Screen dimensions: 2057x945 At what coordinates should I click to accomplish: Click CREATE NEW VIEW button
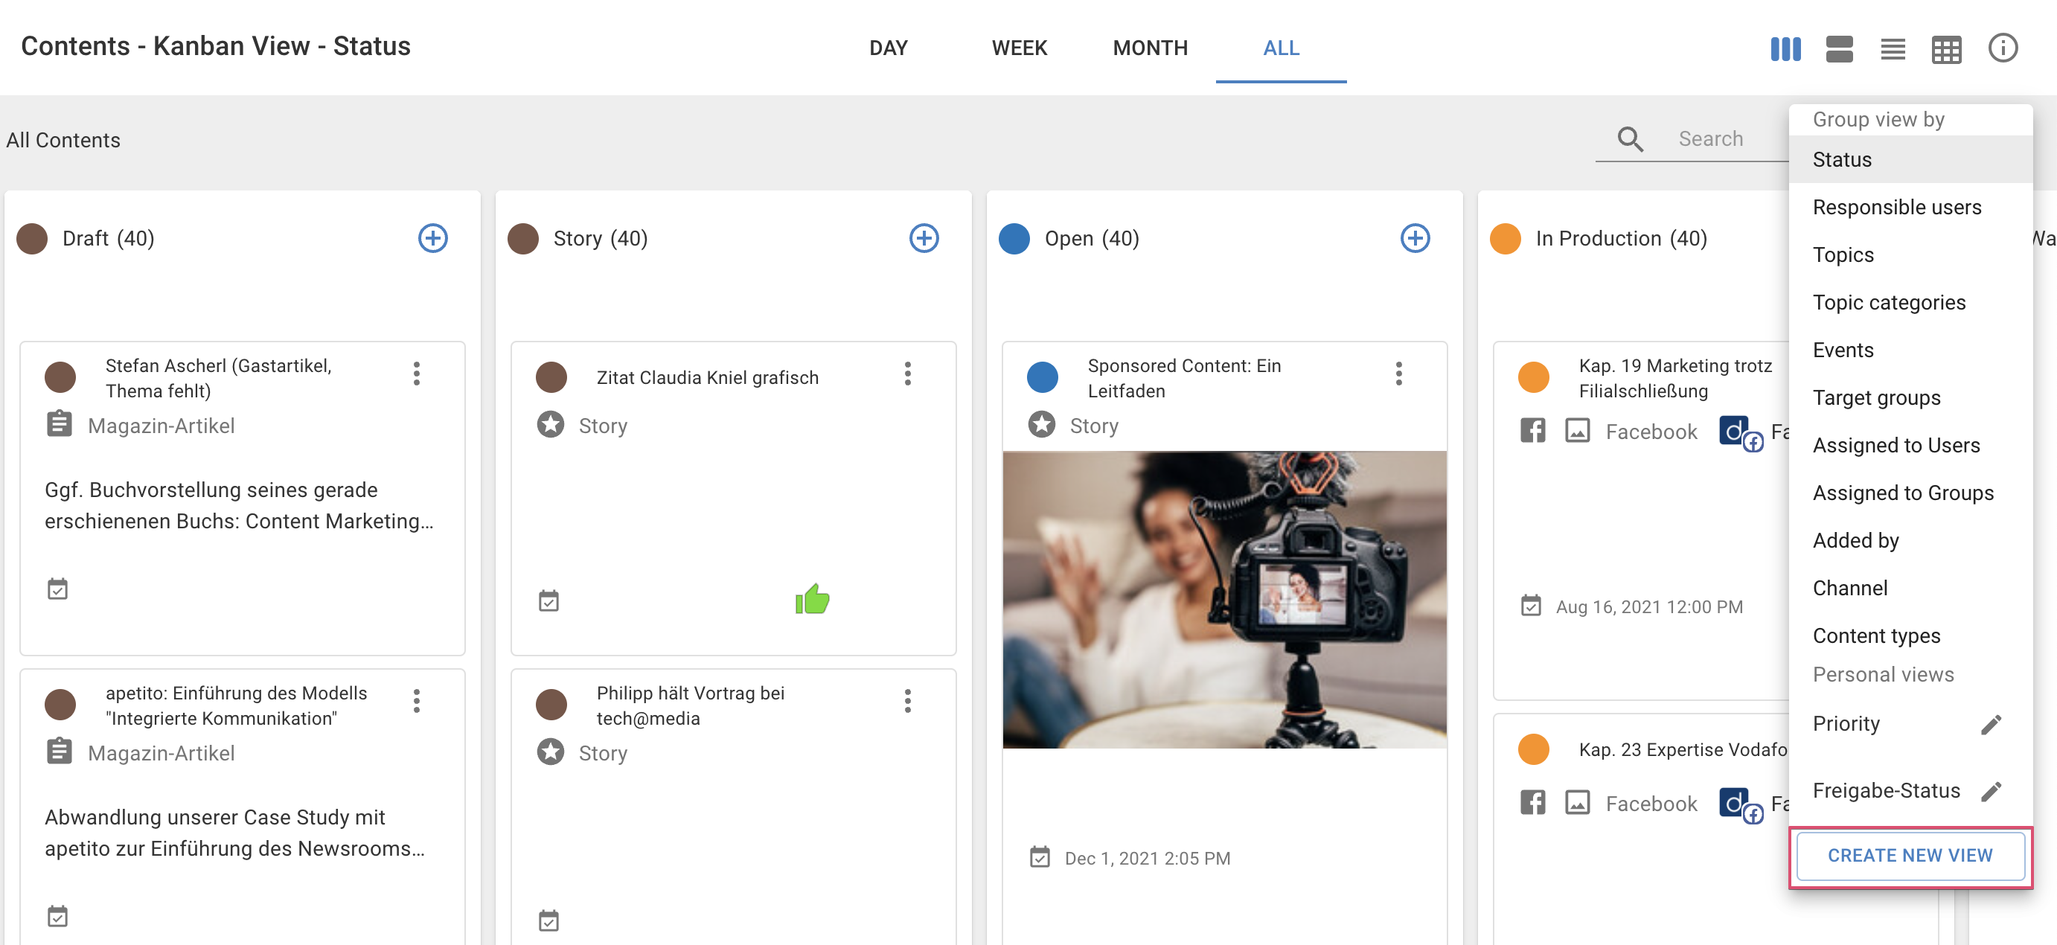tap(1910, 856)
